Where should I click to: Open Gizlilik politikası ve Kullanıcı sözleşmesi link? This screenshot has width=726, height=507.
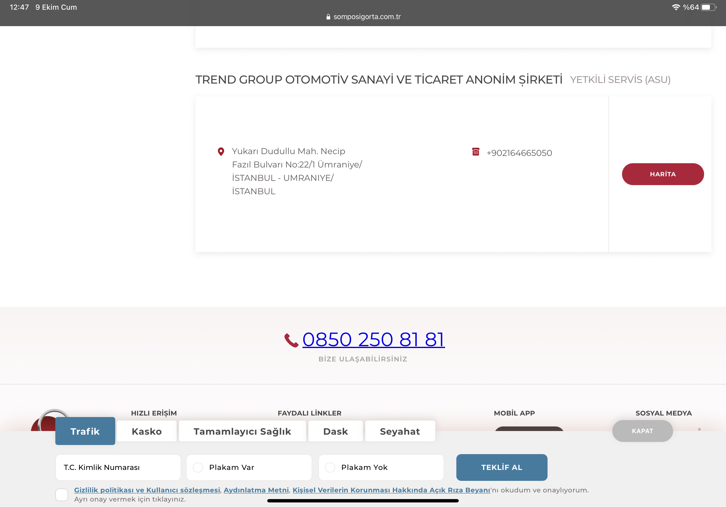[147, 490]
